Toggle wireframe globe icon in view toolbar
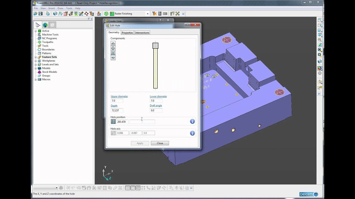This screenshot has width=355, height=199. [x=320, y=73]
